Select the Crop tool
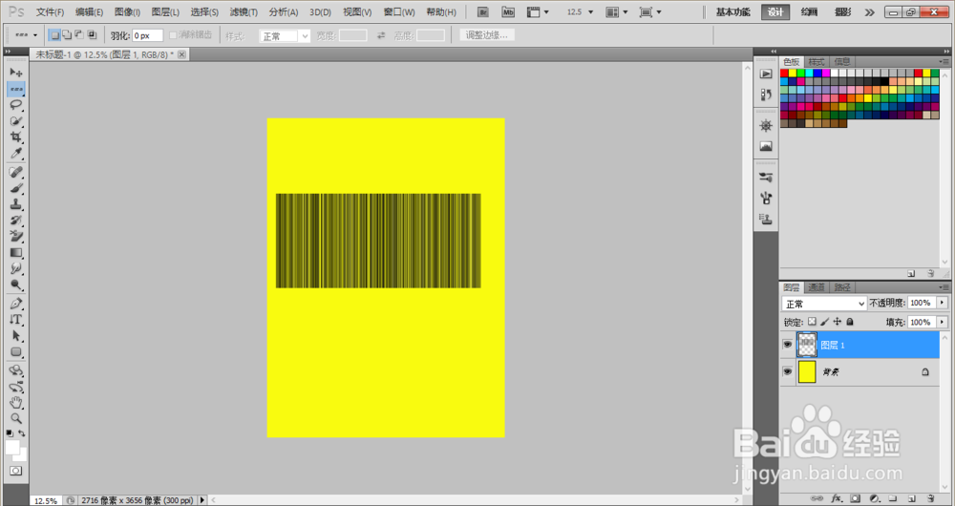Image resolution: width=955 pixels, height=506 pixels. (x=16, y=137)
